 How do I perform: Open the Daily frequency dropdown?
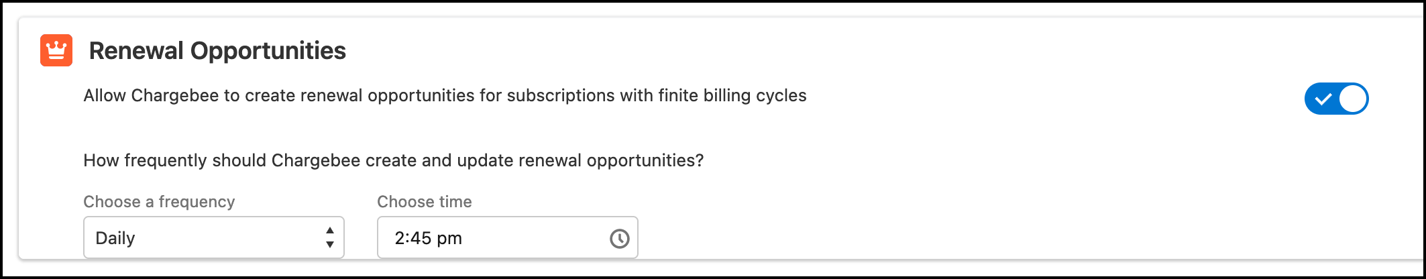[x=213, y=238]
